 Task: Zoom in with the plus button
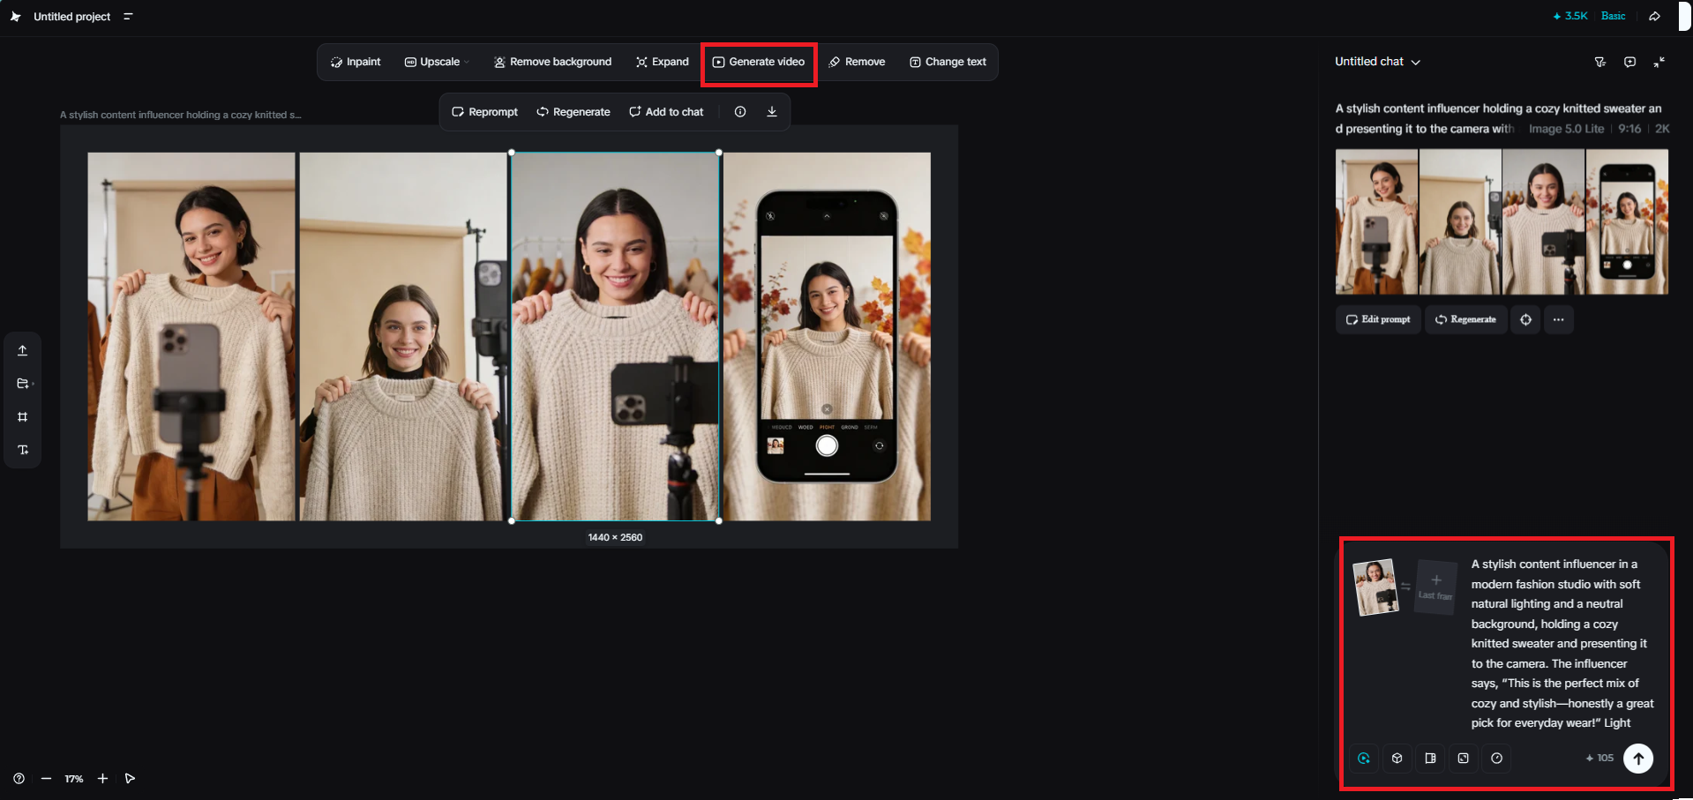[102, 779]
